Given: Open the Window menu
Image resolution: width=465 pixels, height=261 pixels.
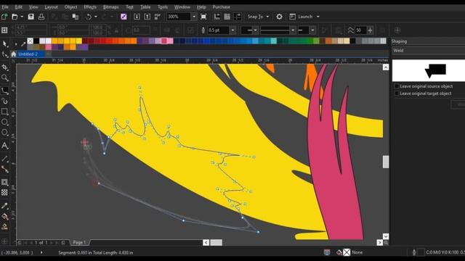Looking at the screenshot, I should coord(182,7).
